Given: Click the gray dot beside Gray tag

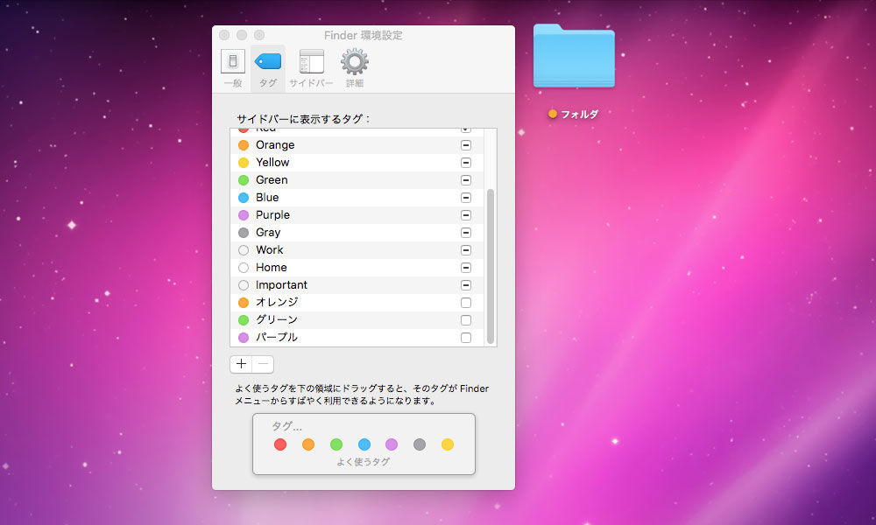Looking at the screenshot, I should click(x=244, y=233).
